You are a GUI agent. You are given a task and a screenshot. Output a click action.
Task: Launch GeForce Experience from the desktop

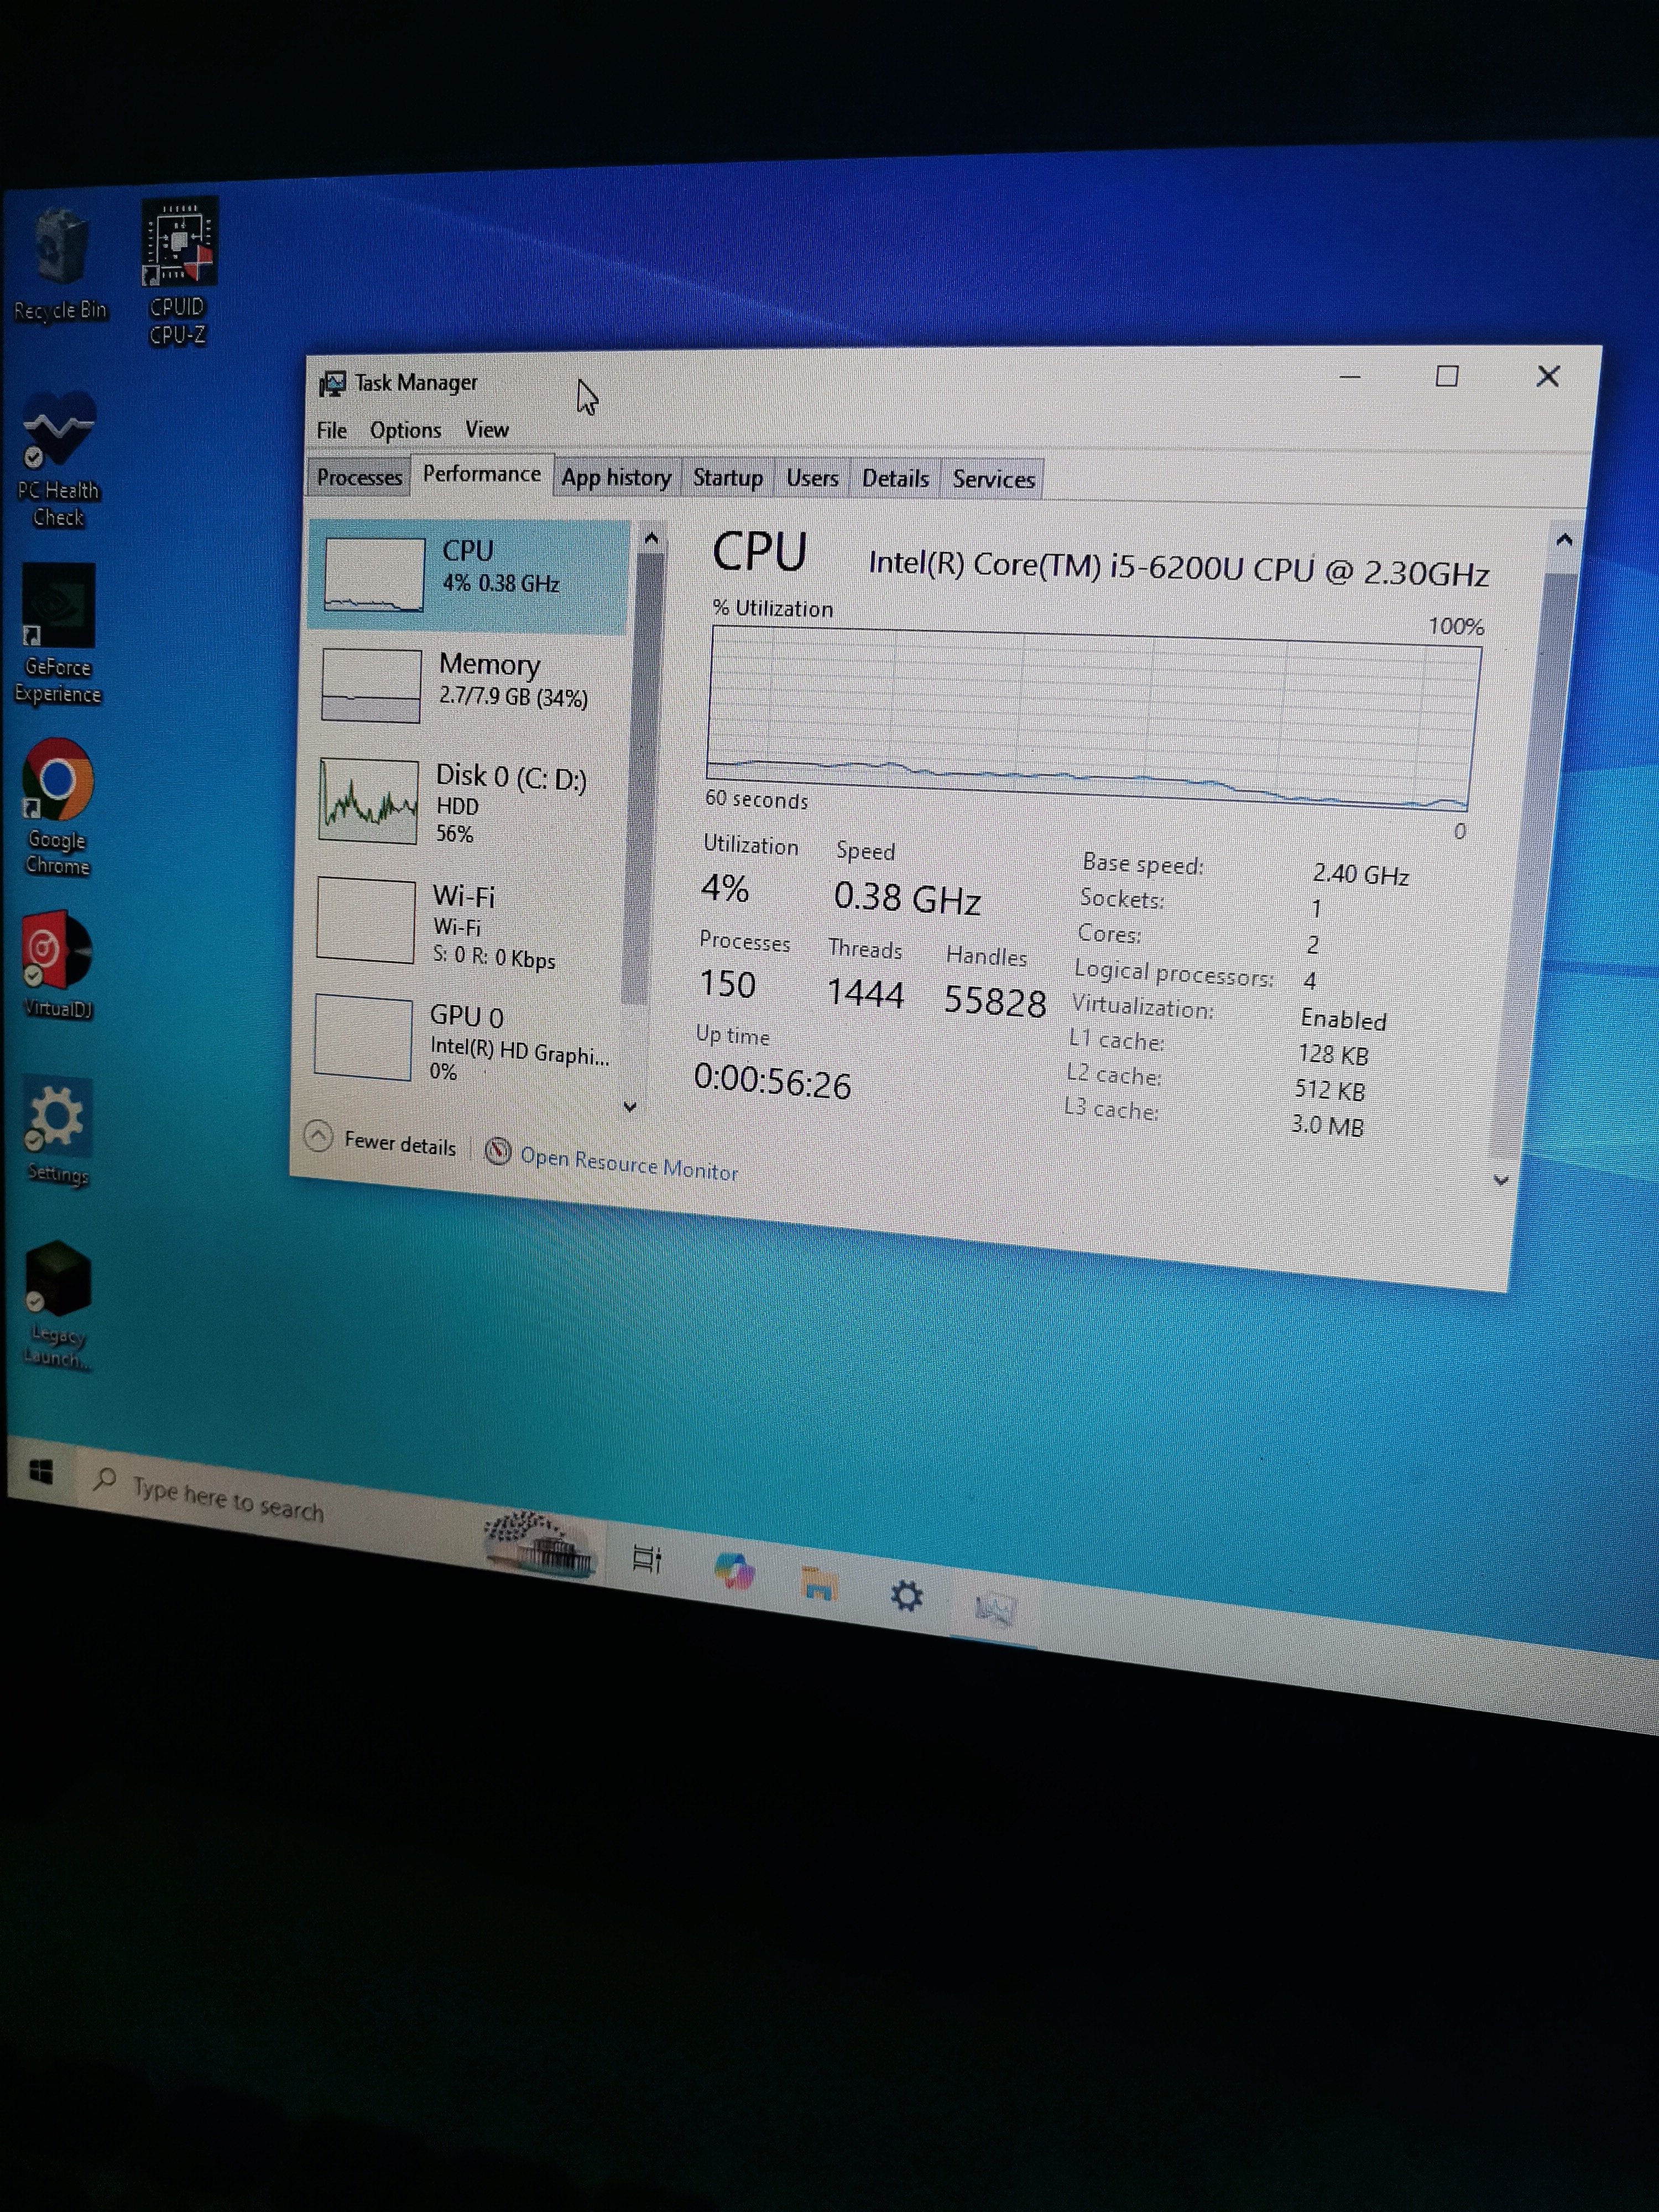(x=58, y=634)
